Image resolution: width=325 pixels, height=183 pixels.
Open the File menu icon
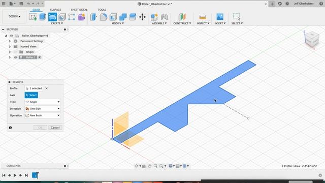12,4
